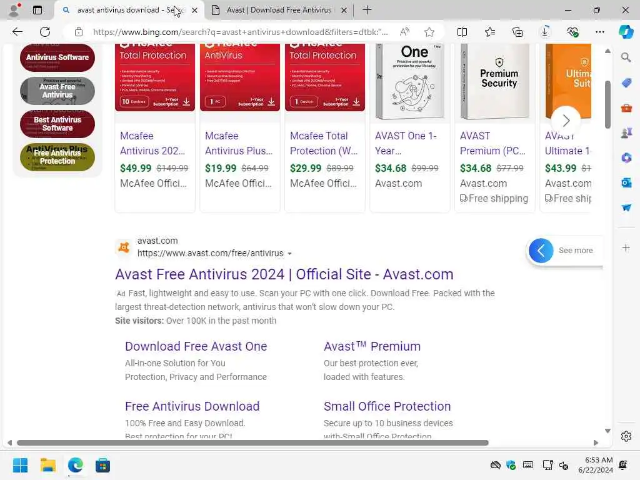Screen dimensions: 640x480
Task: Click the See more label
Action: 576,251
